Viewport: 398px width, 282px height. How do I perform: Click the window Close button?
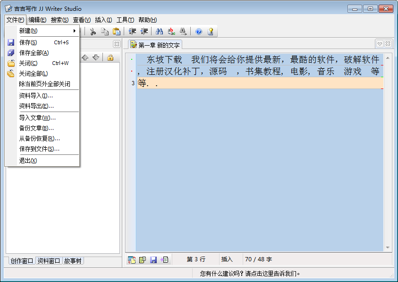(386, 8)
